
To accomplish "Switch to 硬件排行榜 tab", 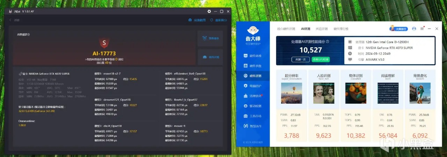I will point(341,29).
